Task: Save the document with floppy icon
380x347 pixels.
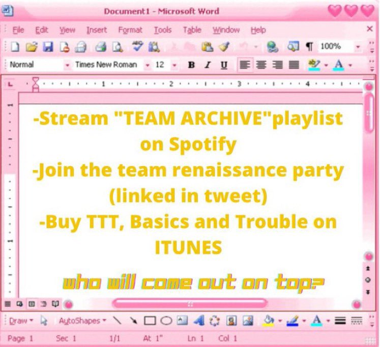Action: click(x=48, y=47)
